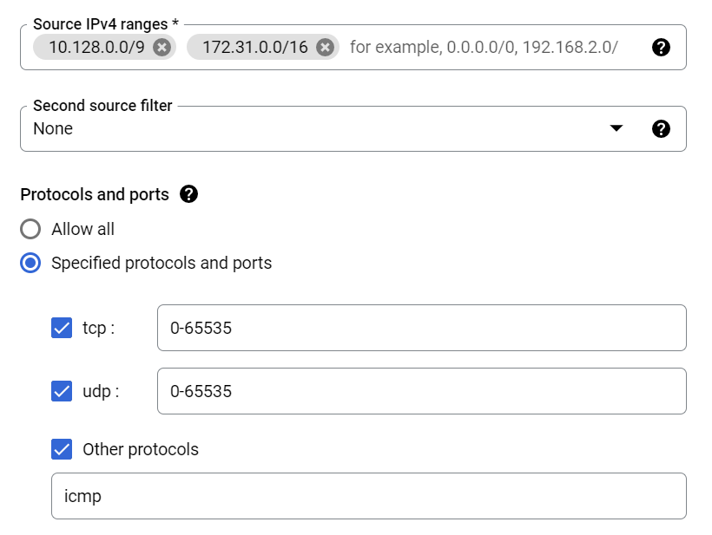Choose Specified protocols and ports radio button

click(30, 263)
